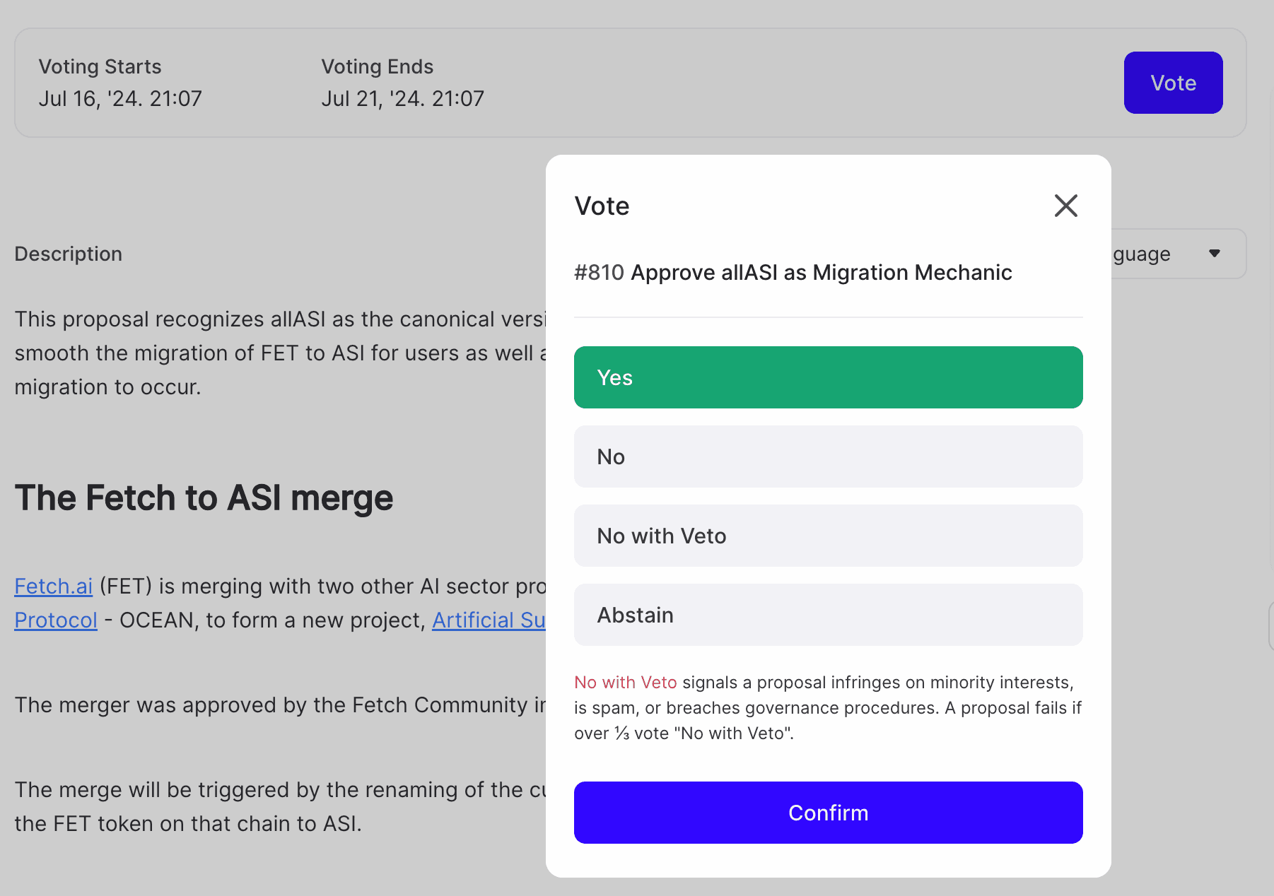1274x896 pixels.
Task: Select the No voting option
Action: [x=828, y=456]
